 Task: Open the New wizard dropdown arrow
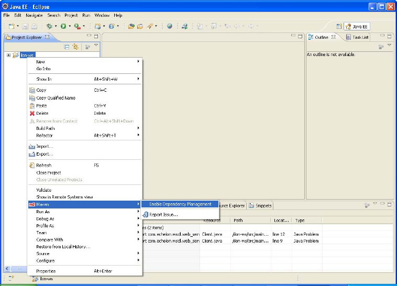18,26
